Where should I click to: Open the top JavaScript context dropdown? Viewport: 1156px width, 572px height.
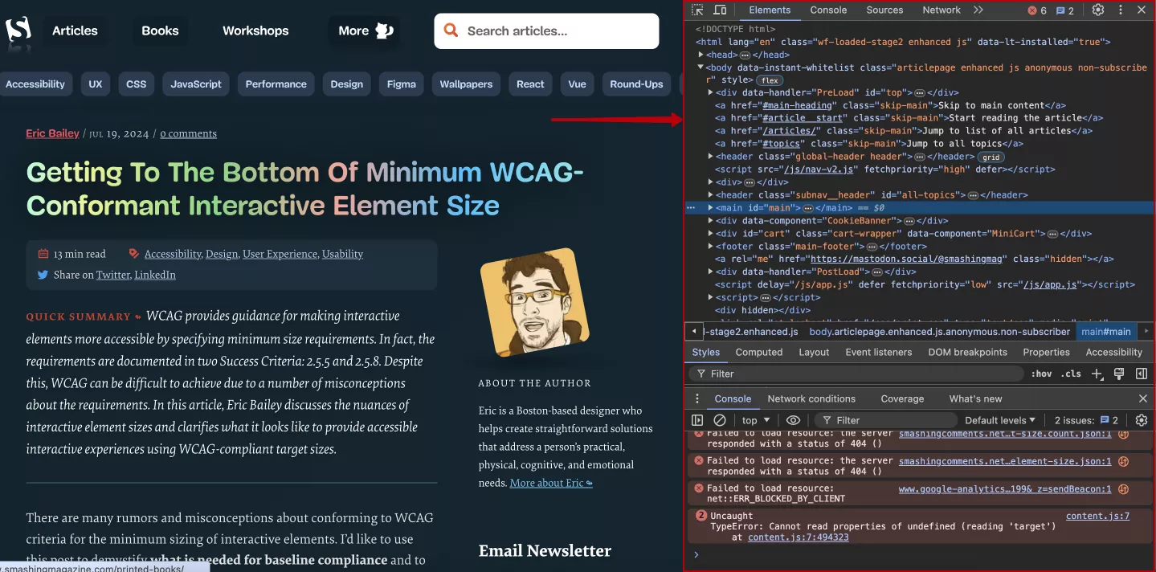coord(756,420)
